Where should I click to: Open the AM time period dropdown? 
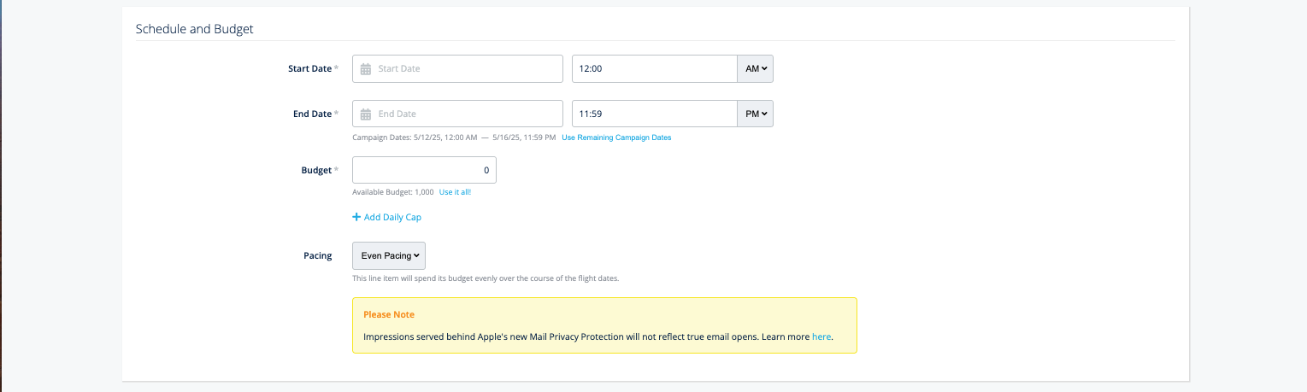[755, 69]
